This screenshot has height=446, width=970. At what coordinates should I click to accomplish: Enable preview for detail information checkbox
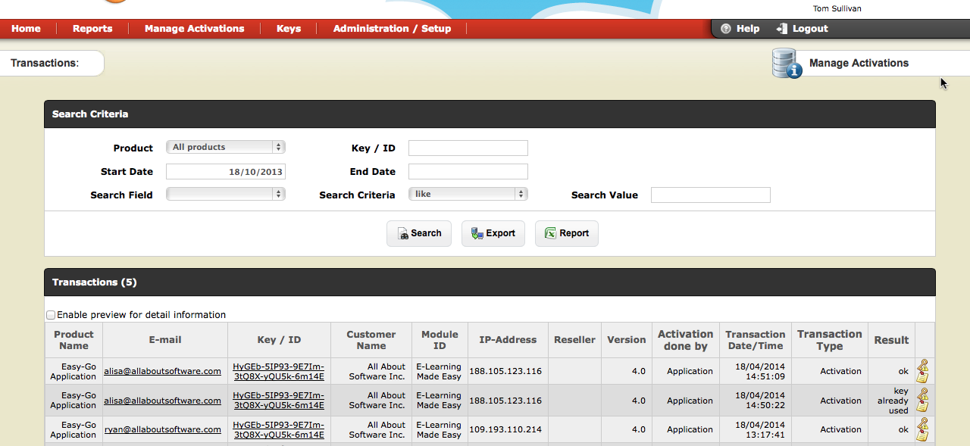coord(51,315)
